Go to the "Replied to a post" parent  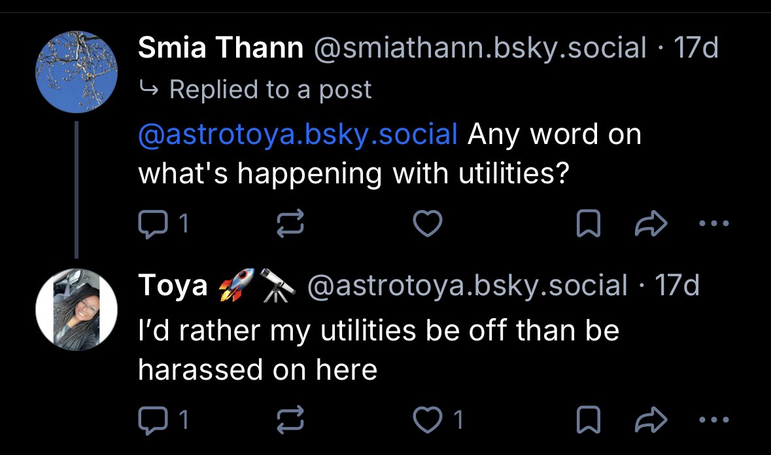pos(269,90)
